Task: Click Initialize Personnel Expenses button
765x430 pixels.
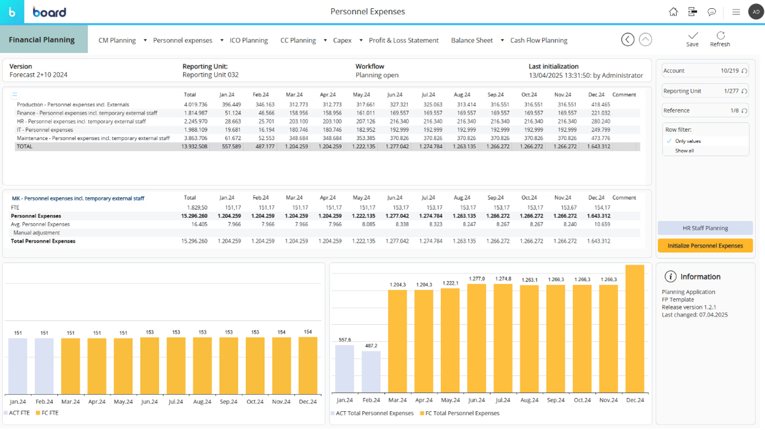Action: (x=705, y=246)
